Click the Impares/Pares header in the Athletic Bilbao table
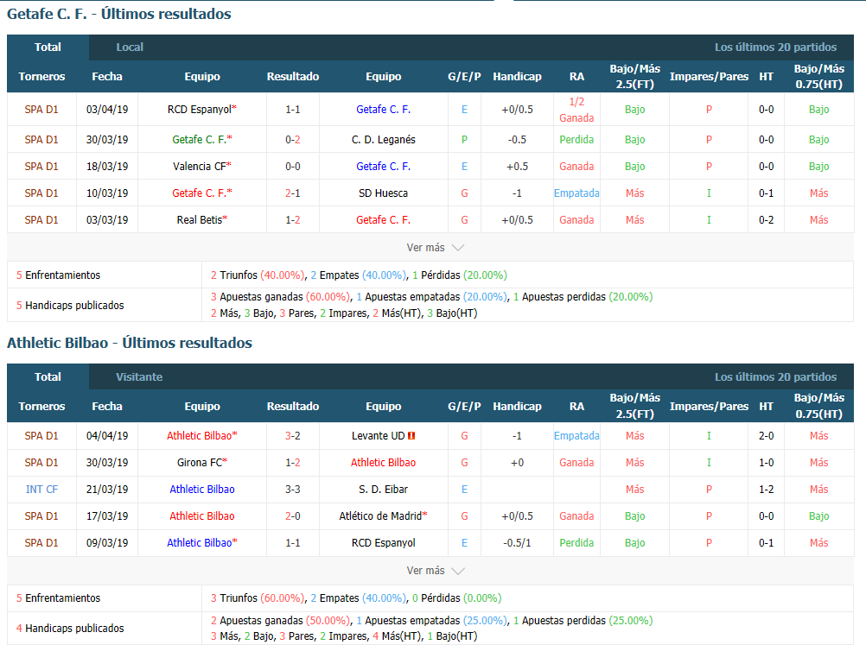Screen dimensions: 866x645 [710, 406]
